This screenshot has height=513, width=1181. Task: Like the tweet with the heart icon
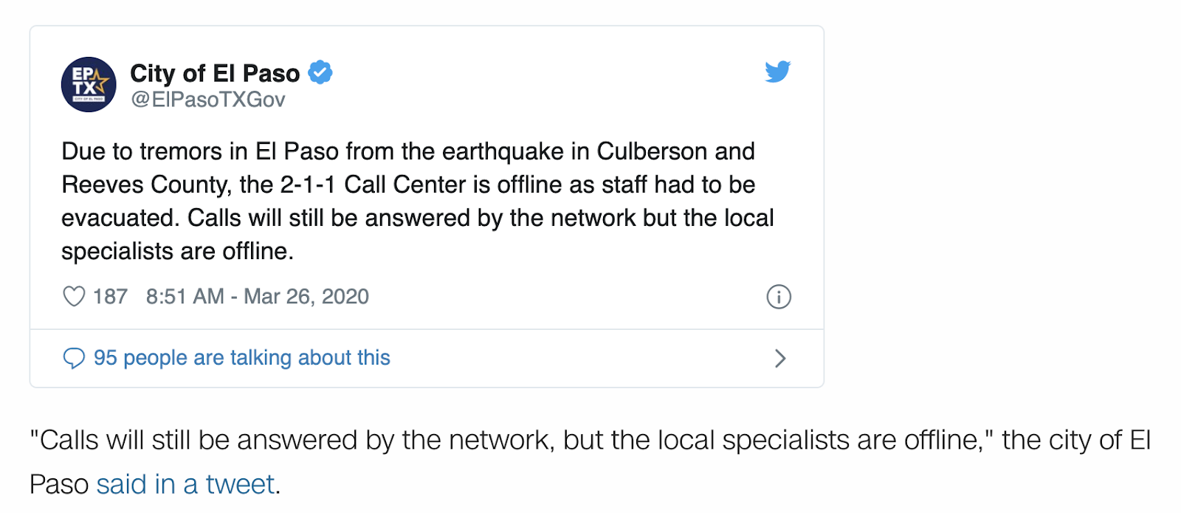(x=74, y=297)
